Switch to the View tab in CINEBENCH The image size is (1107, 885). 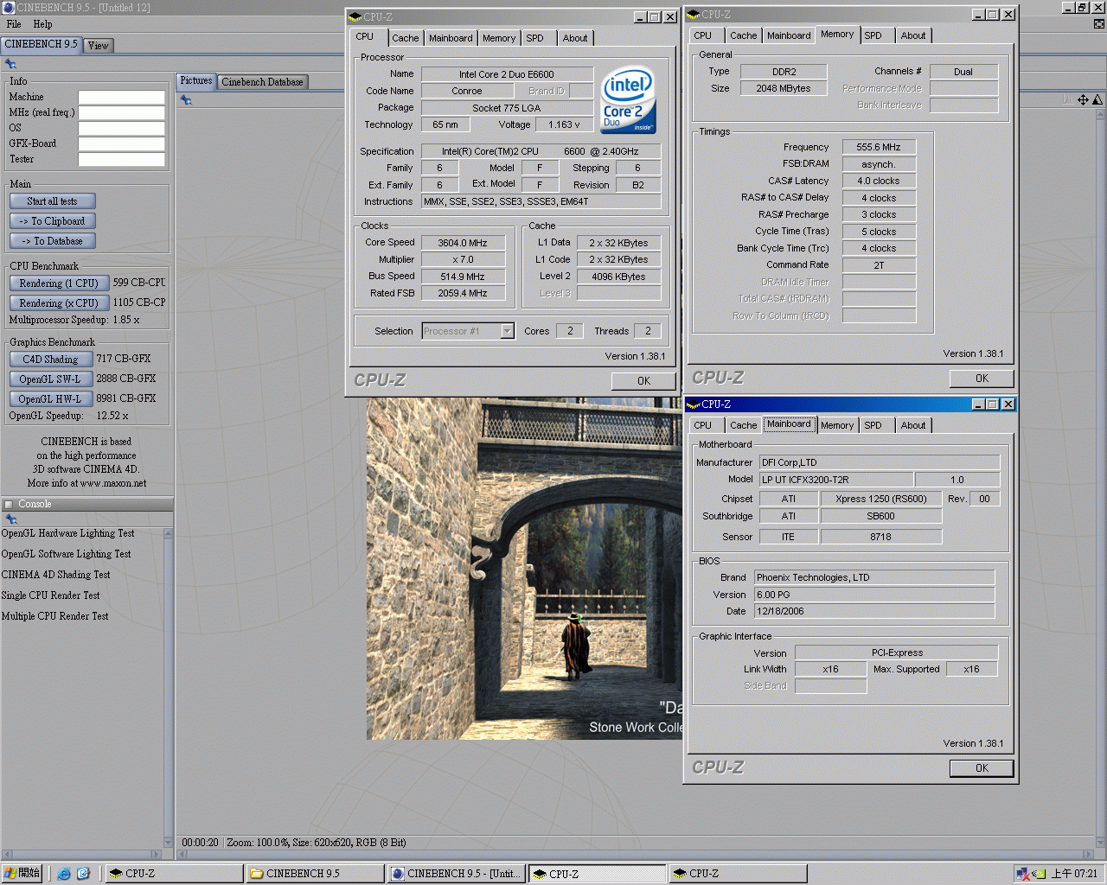pos(99,46)
